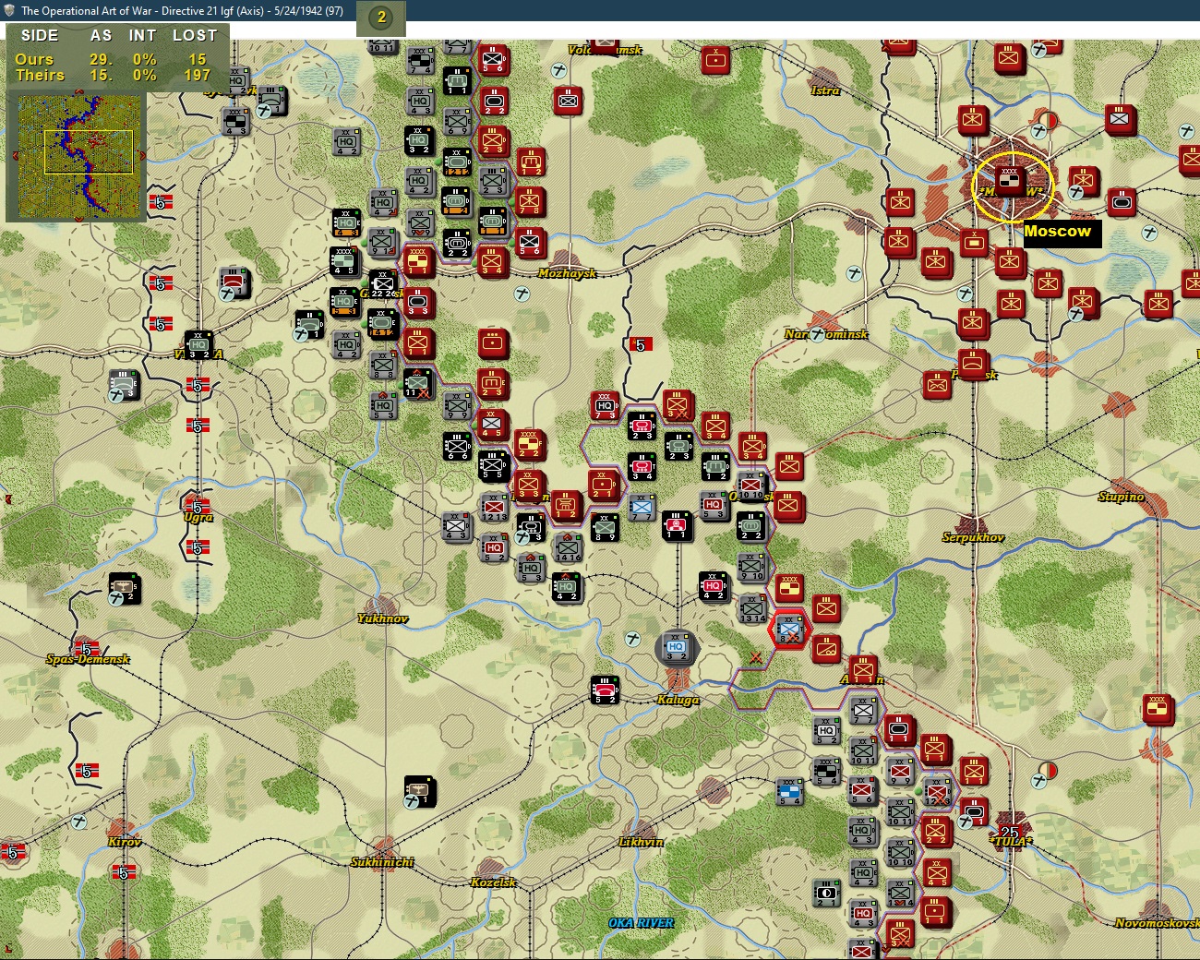Click inside the mini-map overview
Screen dimensions: 1200x960
78,155
